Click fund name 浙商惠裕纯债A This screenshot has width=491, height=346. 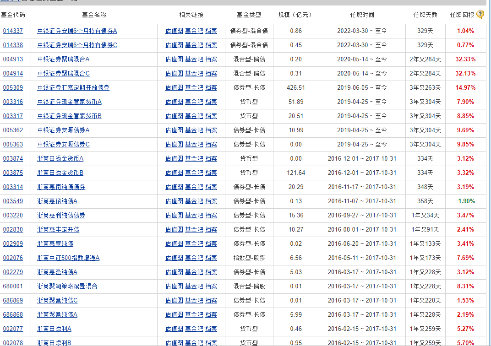[57, 201]
